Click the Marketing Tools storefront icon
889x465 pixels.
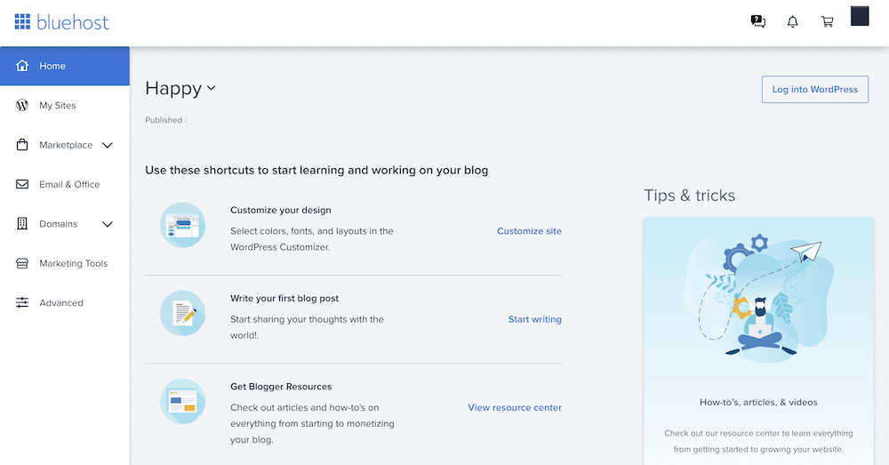click(x=22, y=263)
